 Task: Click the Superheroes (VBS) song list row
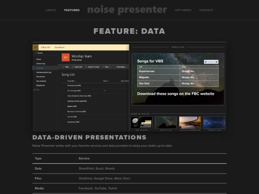tap(95, 122)
